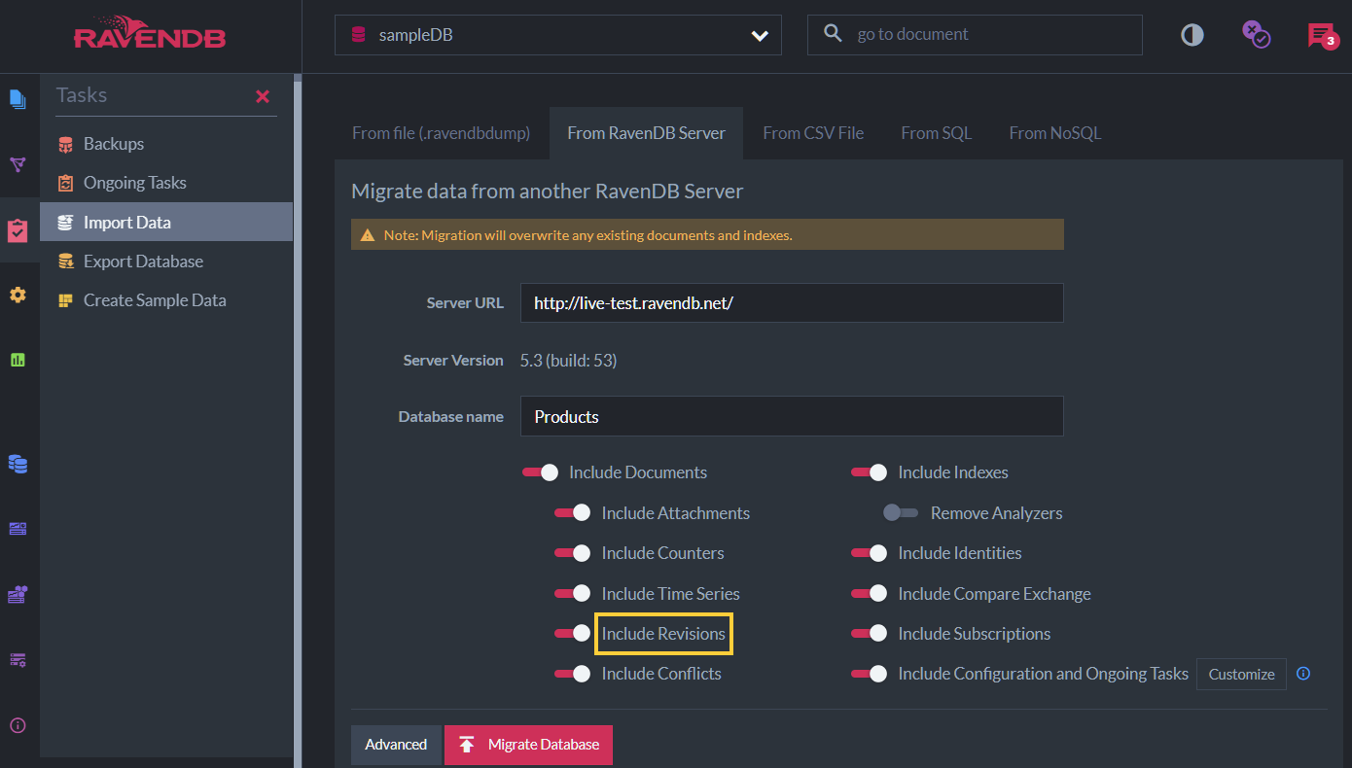1352x768 pixels.
Task: Open the Databases stack sidebar icon
Action: (18, 464)
